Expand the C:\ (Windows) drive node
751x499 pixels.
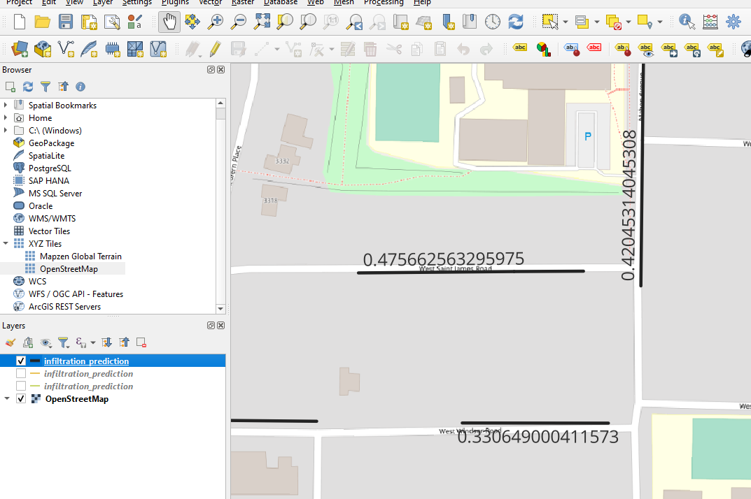pos(6,130)
